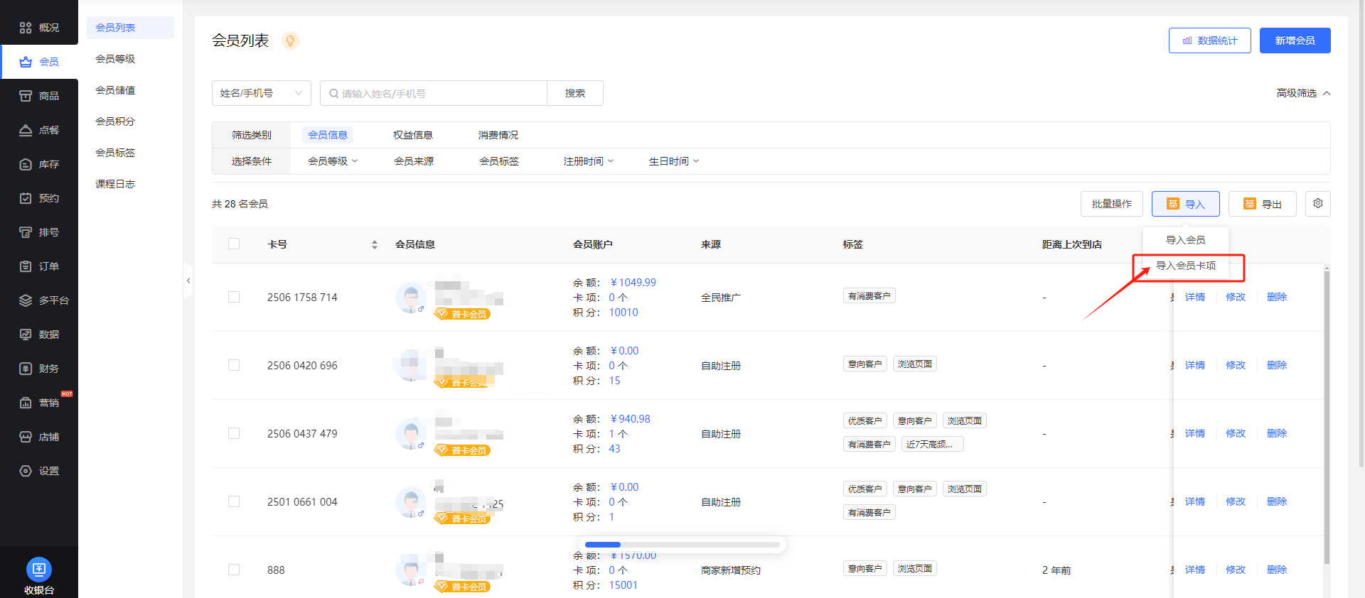Click the 财务 finance icon in sidebar
Screen dimensions: 1365x598
pyautogui.click(x=26, y=369)
